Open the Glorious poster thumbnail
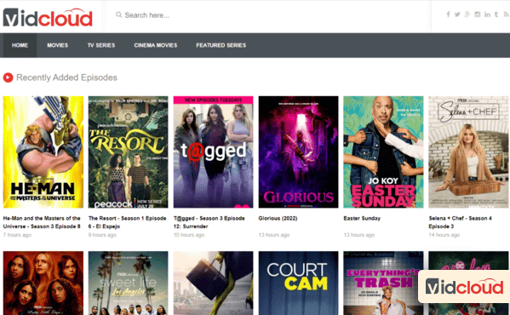Viewport: 510px width, 315px height. tap(298, 152)
